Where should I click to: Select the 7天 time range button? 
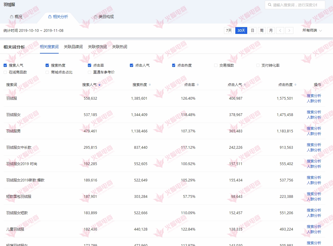[x=228, y=30]
